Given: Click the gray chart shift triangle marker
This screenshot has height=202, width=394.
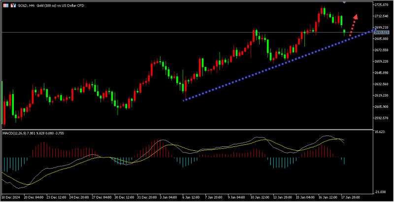Looking at the screenshot, I should coord(344,2).
